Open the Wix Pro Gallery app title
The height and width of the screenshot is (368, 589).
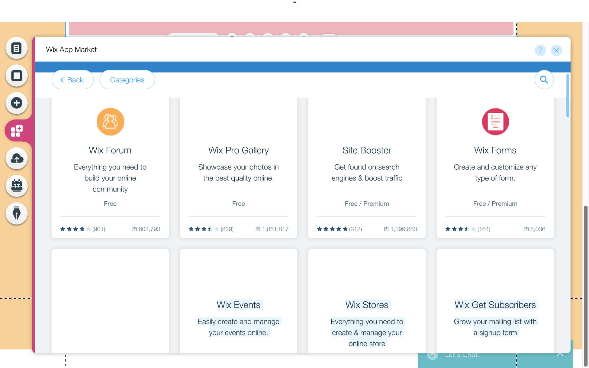tap(239, 150)
